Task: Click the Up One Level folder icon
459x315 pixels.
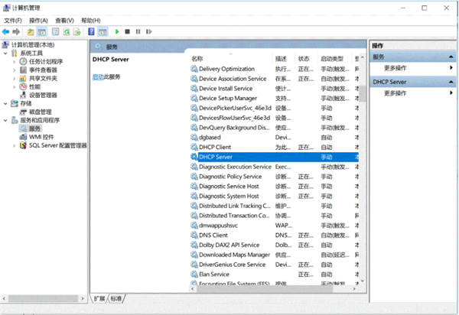Action: [31, 32]
